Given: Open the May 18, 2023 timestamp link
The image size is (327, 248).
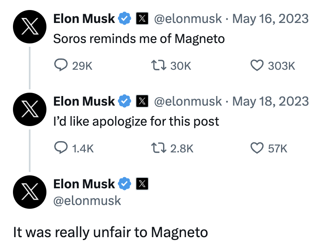Looking at the screenshot, I should (270, 101).
